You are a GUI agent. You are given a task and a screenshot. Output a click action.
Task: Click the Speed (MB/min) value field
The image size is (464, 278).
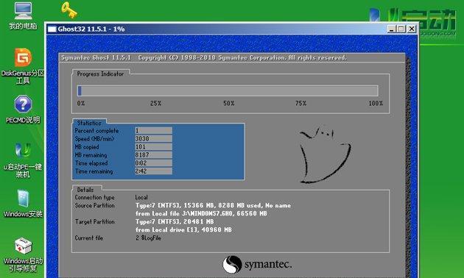pos(153,138)
